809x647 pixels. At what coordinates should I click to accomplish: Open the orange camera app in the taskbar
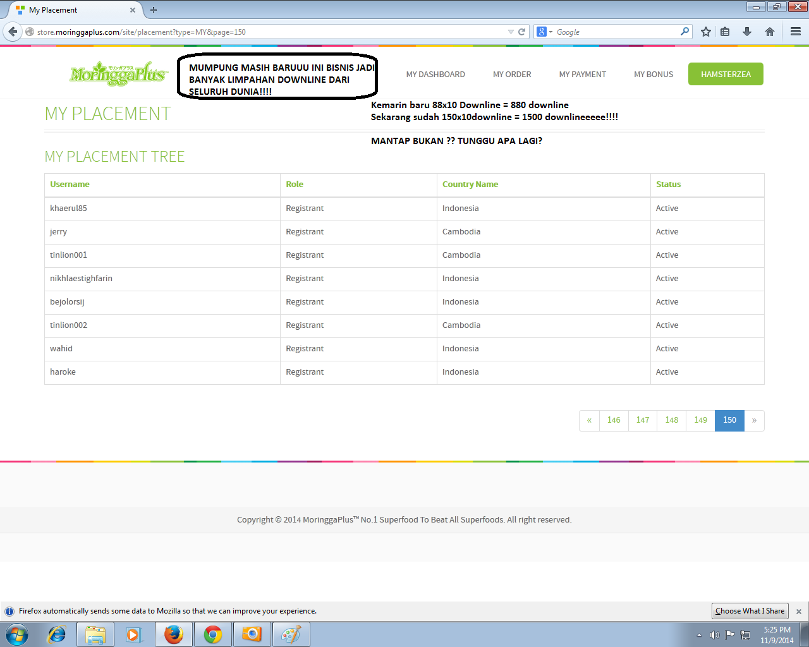pos(252,634)
